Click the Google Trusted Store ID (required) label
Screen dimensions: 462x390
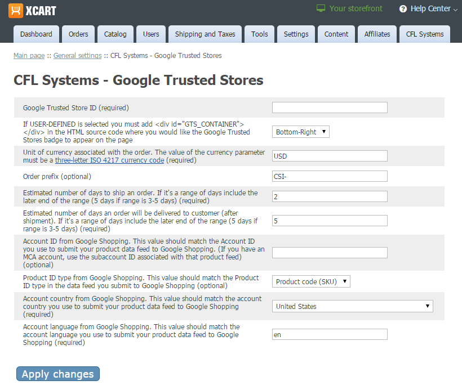pos(76,107)
